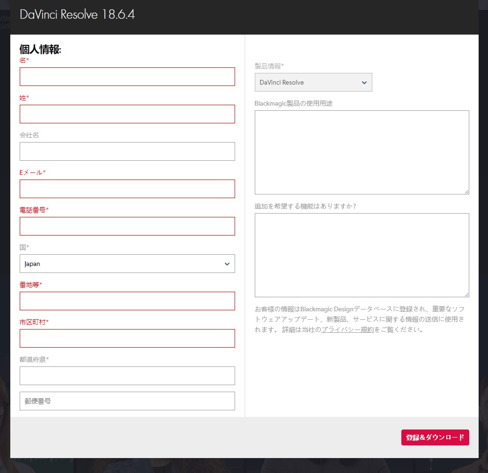
Task: Click the 郵便番号 postal code field
Action: tap(127, 401)
